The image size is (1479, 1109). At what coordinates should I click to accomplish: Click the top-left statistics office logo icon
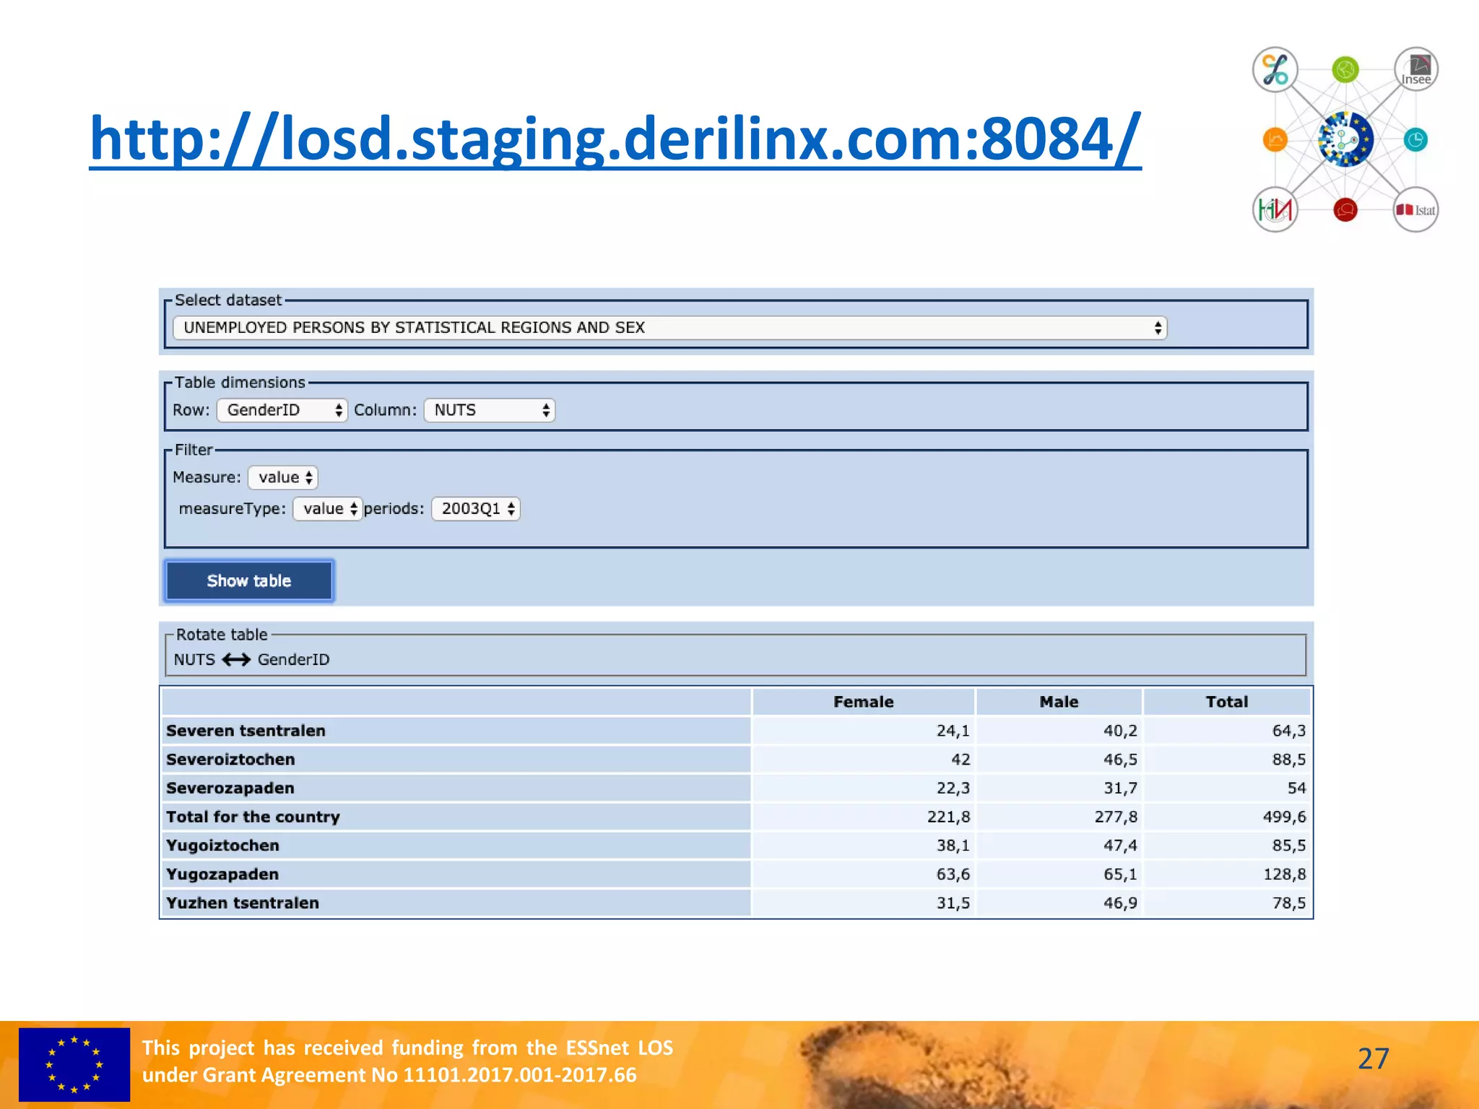1275,70
